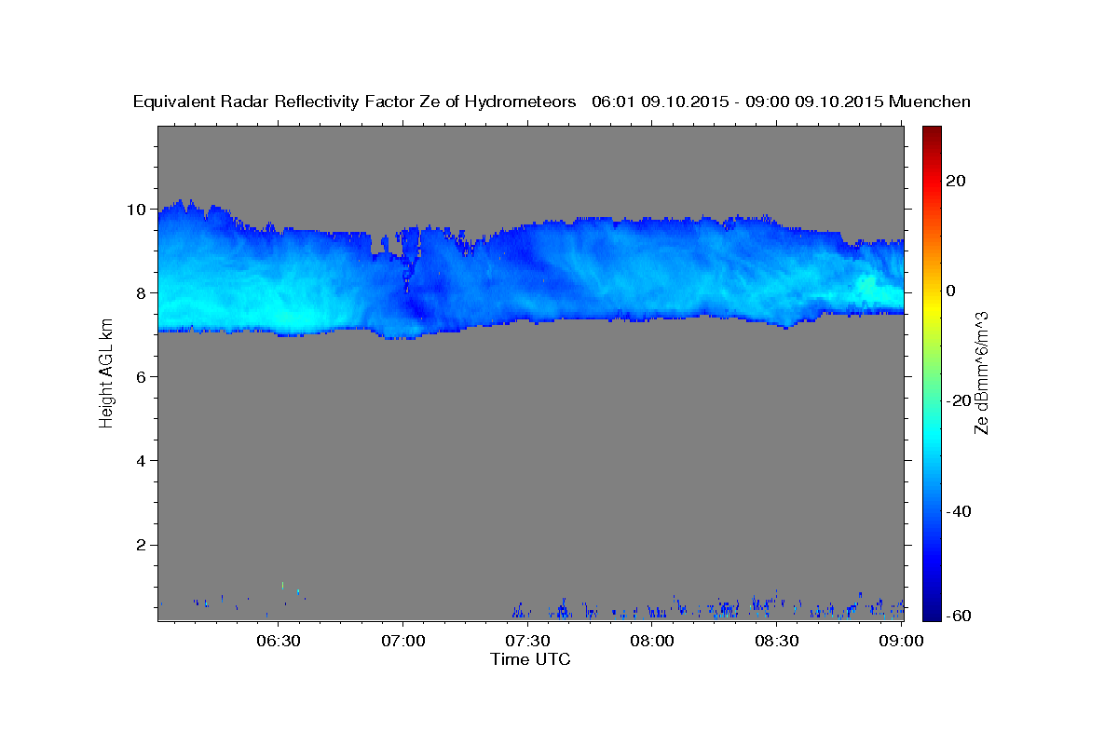Click the 07:30 time tick label
The image size is (1118, 745).
pos(527,641)
